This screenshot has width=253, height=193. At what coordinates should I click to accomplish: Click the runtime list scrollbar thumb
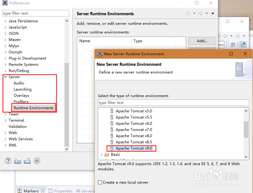(246, 129)
